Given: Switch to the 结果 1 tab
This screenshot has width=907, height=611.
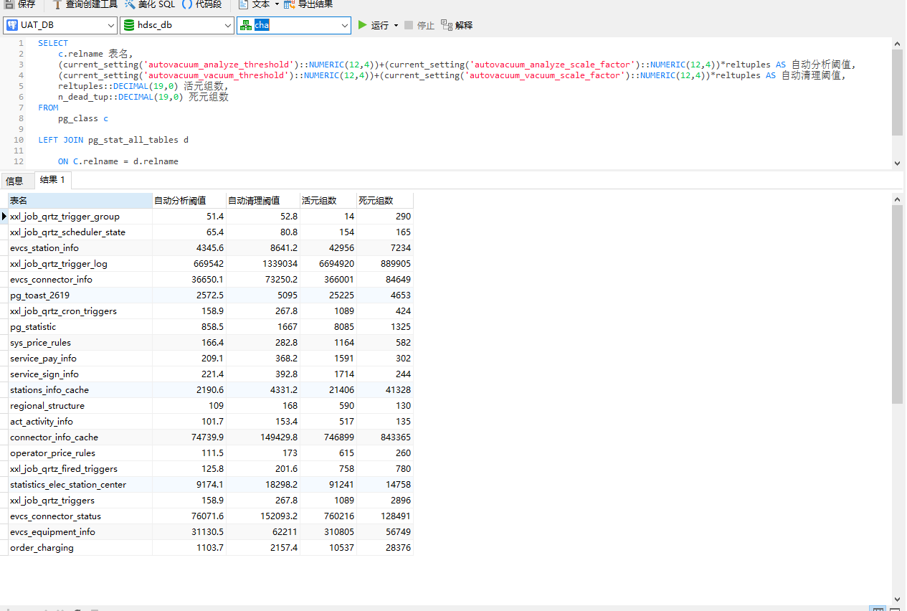Looking at the screenshot, I should tap(52, 180).
